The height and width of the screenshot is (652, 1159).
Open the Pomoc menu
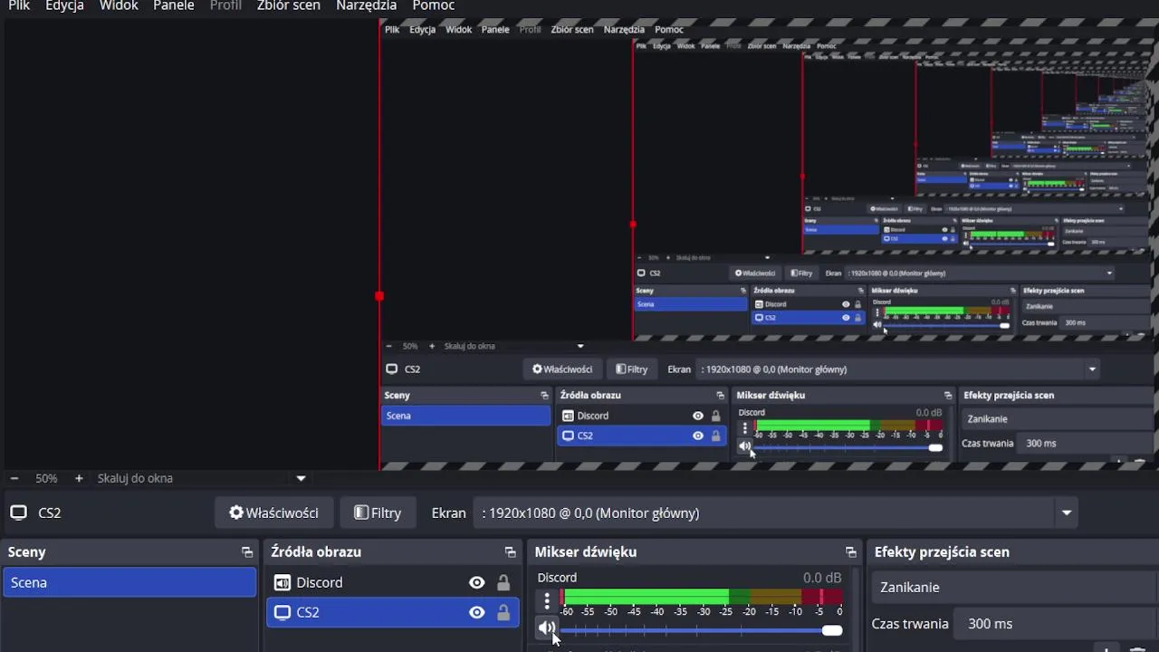(433, 5)
